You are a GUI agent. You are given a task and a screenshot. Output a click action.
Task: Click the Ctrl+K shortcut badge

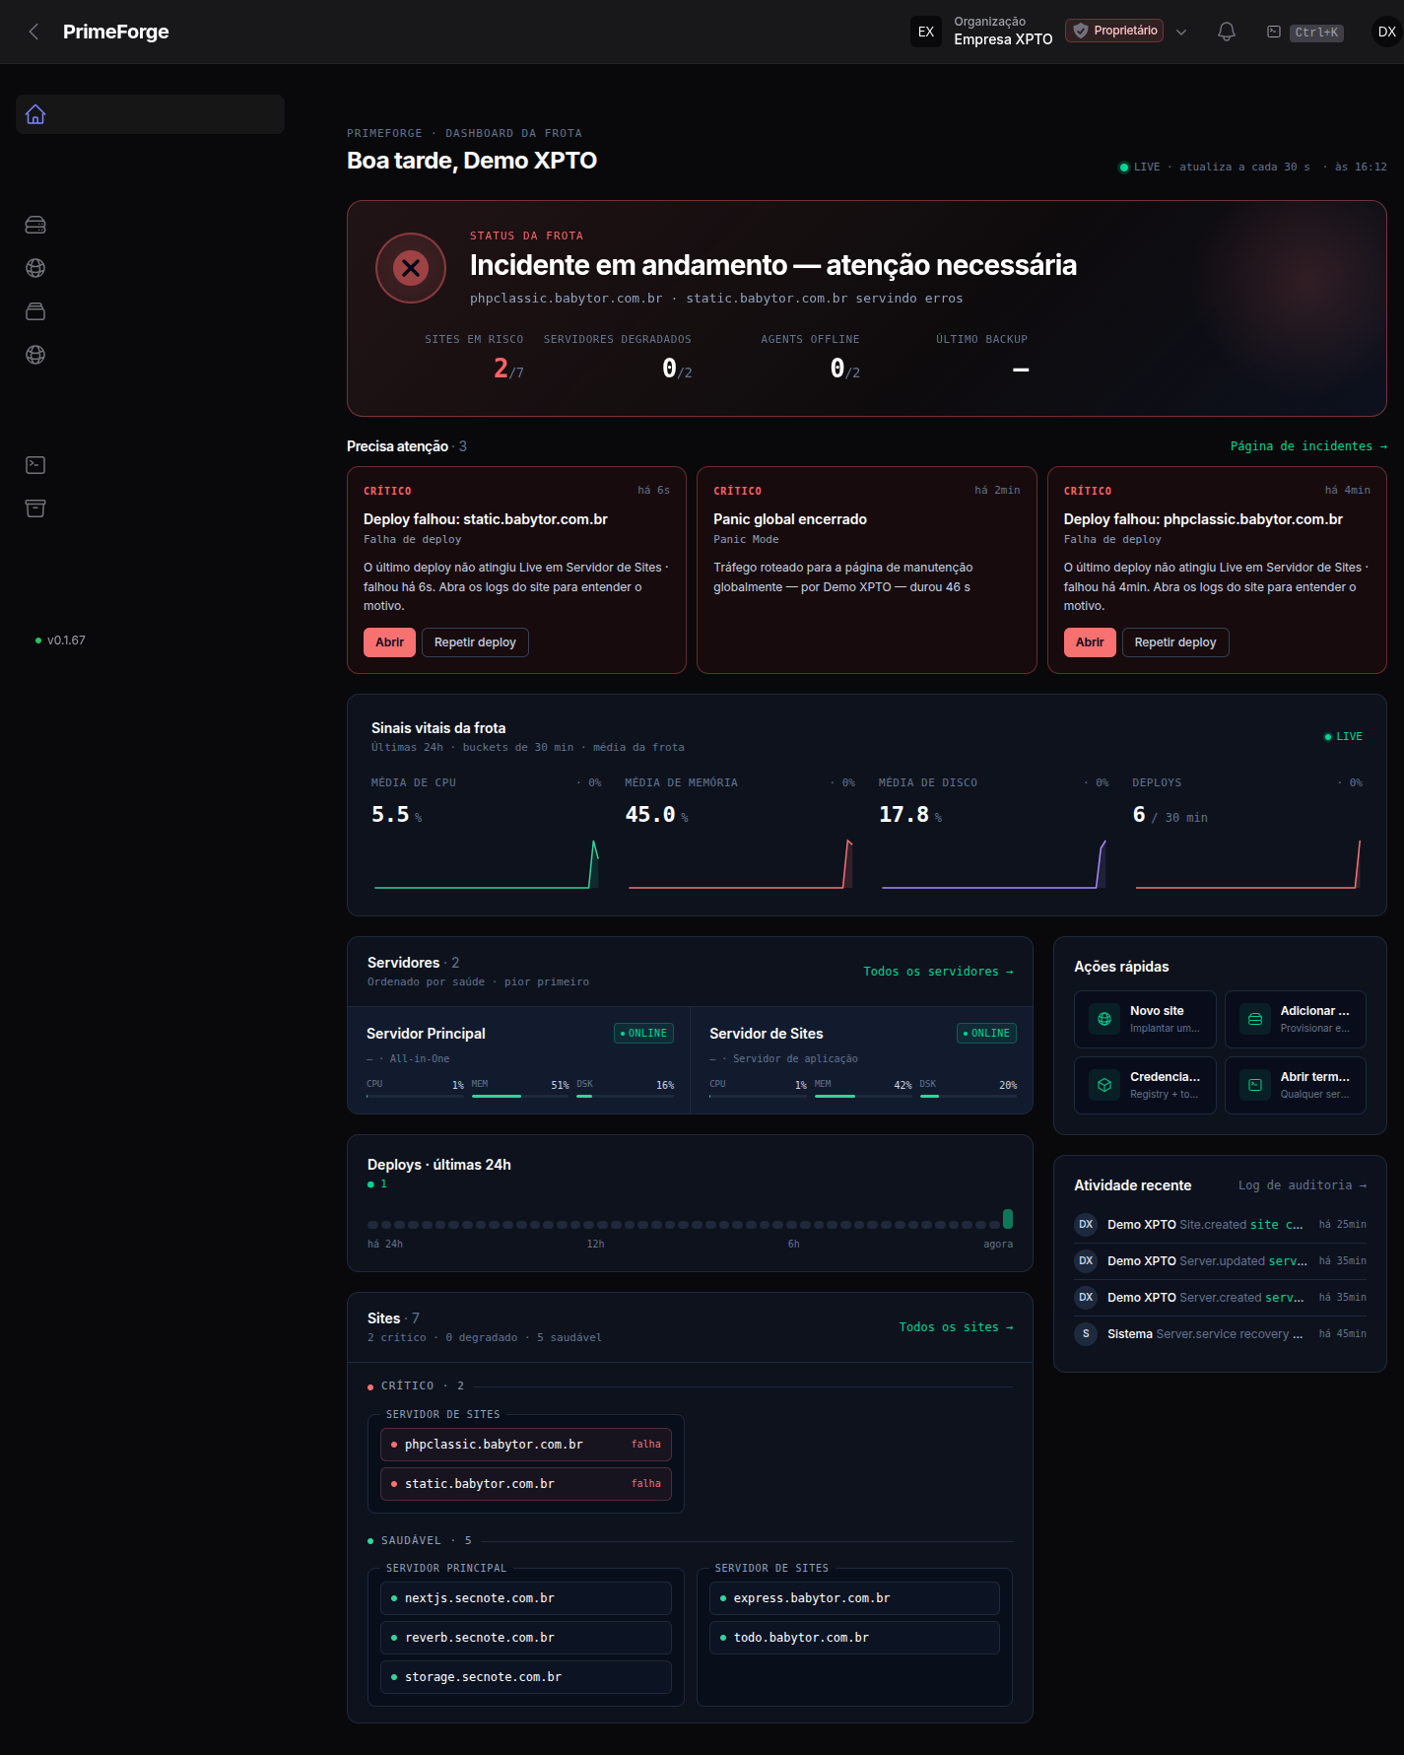tap(1316, 33)
